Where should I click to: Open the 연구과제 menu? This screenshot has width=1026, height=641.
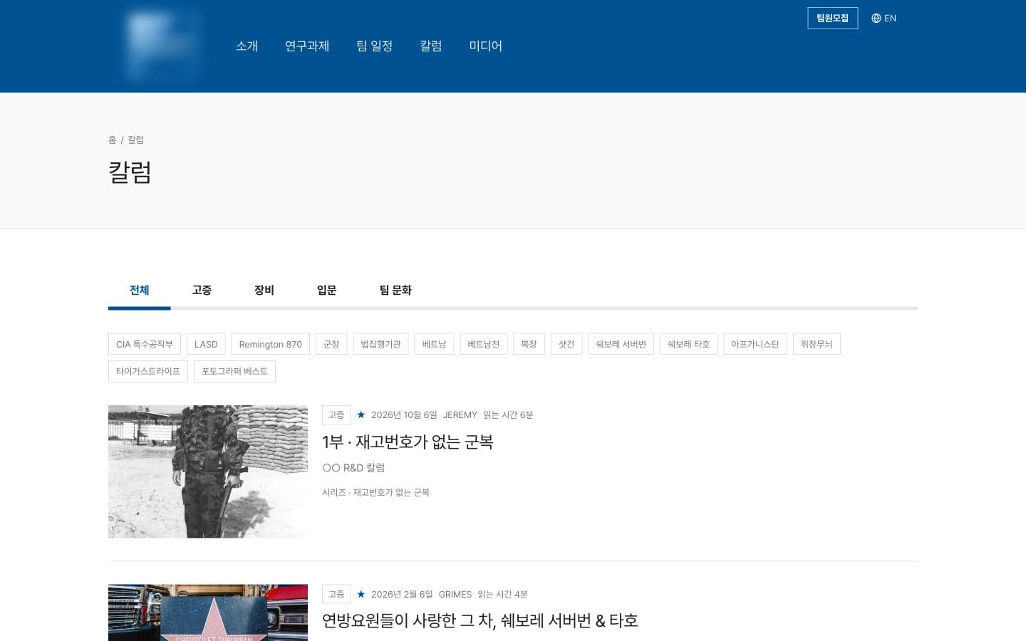pyautogui.click(x=307, y=46)
